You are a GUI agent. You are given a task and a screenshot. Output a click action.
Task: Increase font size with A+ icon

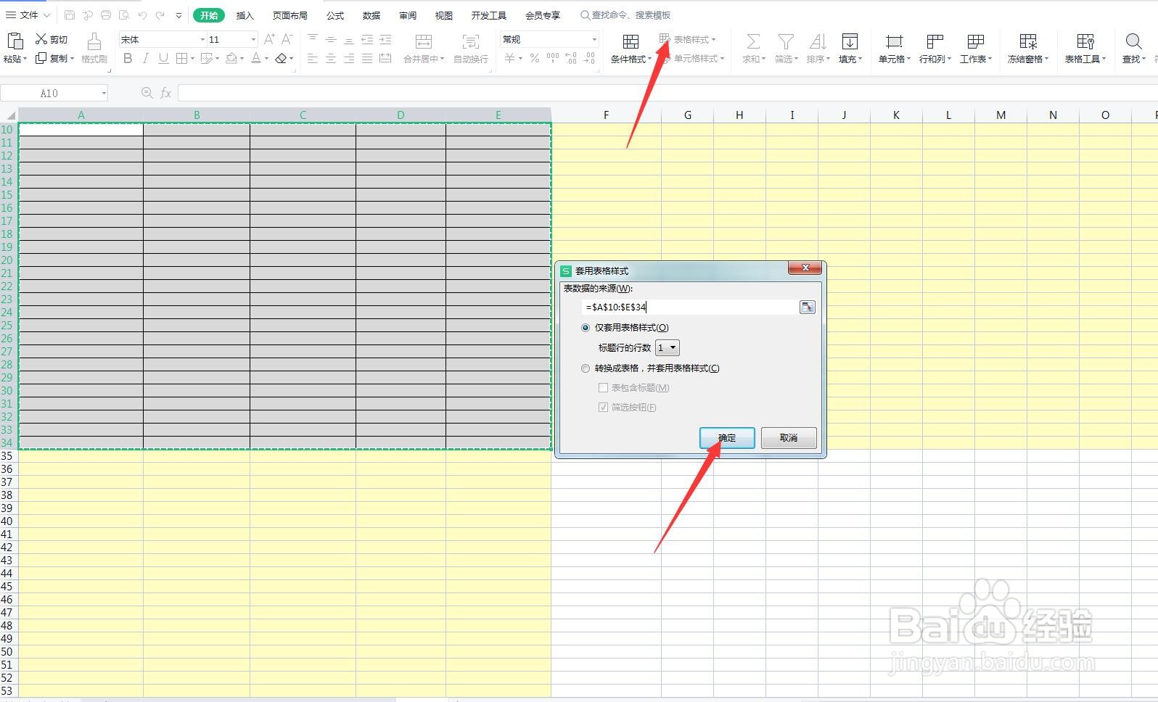pos(269,39)
